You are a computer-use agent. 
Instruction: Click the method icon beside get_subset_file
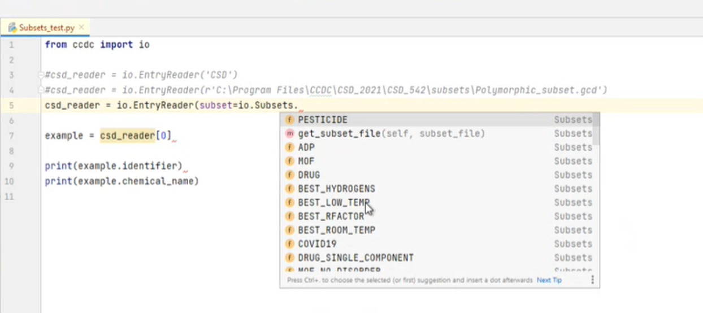coord(289,134)
